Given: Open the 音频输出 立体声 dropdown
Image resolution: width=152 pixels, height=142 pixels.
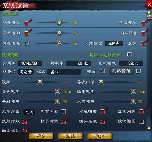Looking at the screenshot, I should pos(114,43).
